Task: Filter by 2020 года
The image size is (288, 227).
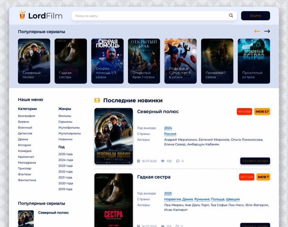Action: (66, 183)
